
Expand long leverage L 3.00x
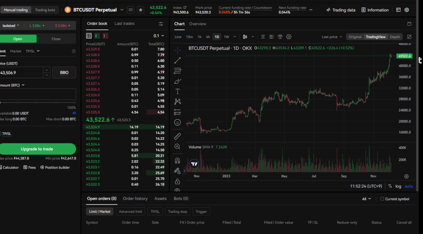37,26
